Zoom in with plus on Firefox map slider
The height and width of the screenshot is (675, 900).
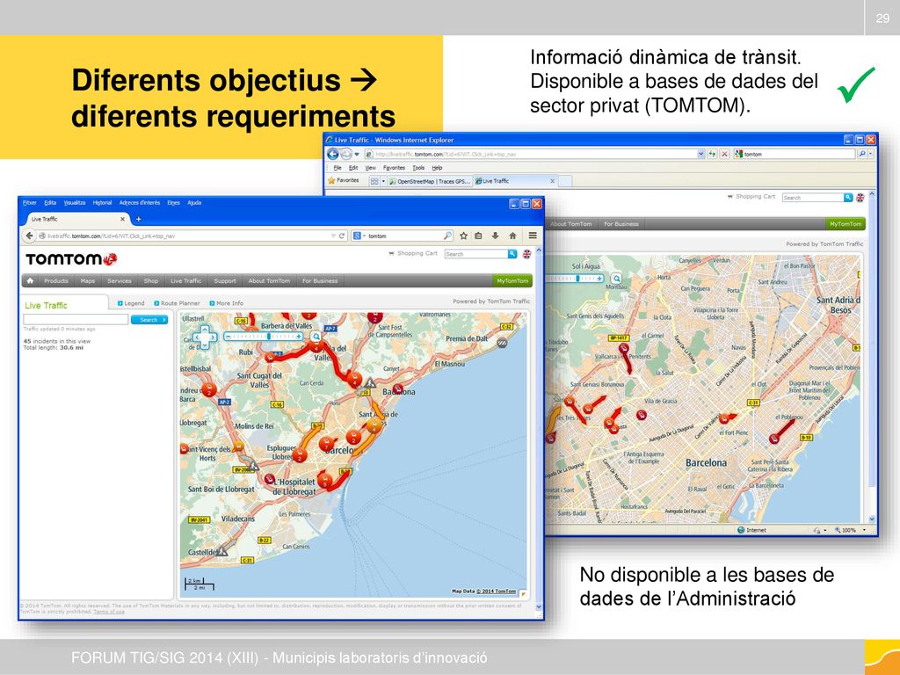pyautogui.click(x=299, y=337)
